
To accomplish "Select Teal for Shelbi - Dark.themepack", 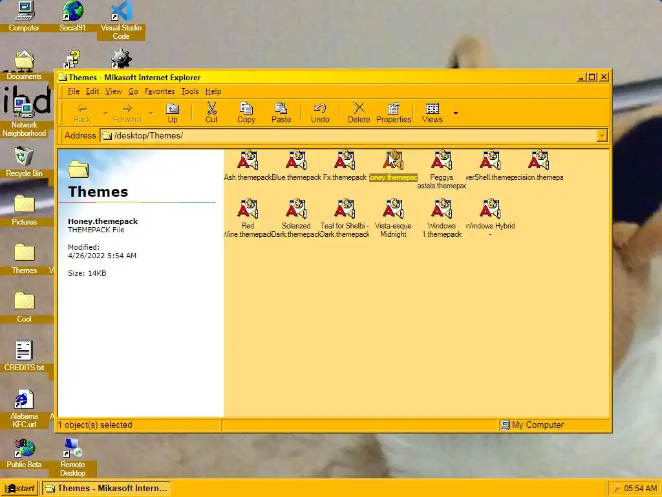I will [x=345, y=209].
